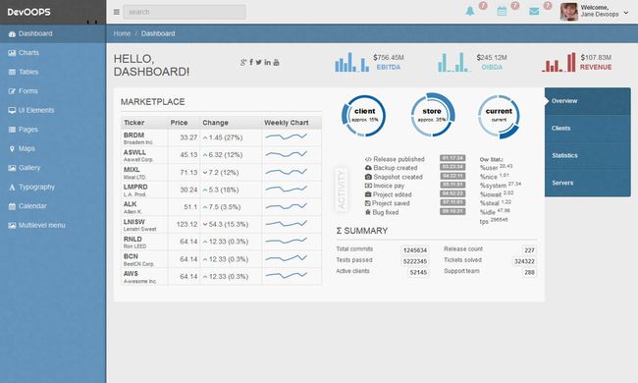Click the Backup created cloud icon
This screenshot has width=638, height=383.
(368, 168)
